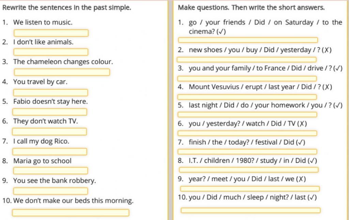Select the field below the 'I.T. / children / 1980' question

[x=248, y=170]
